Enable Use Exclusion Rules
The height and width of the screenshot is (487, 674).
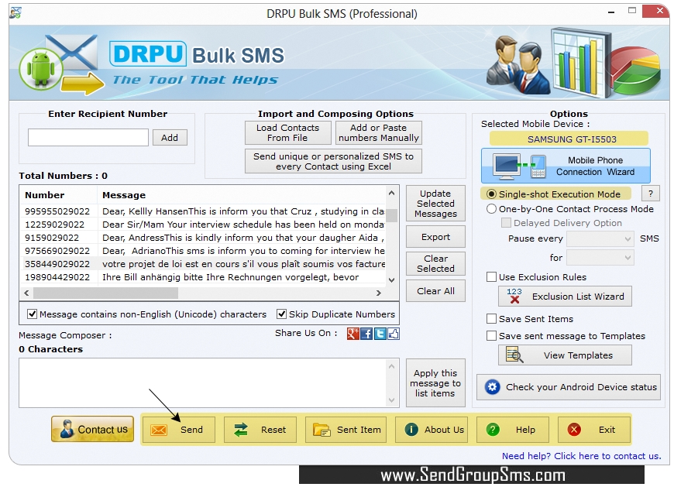[x=491, y=277]
